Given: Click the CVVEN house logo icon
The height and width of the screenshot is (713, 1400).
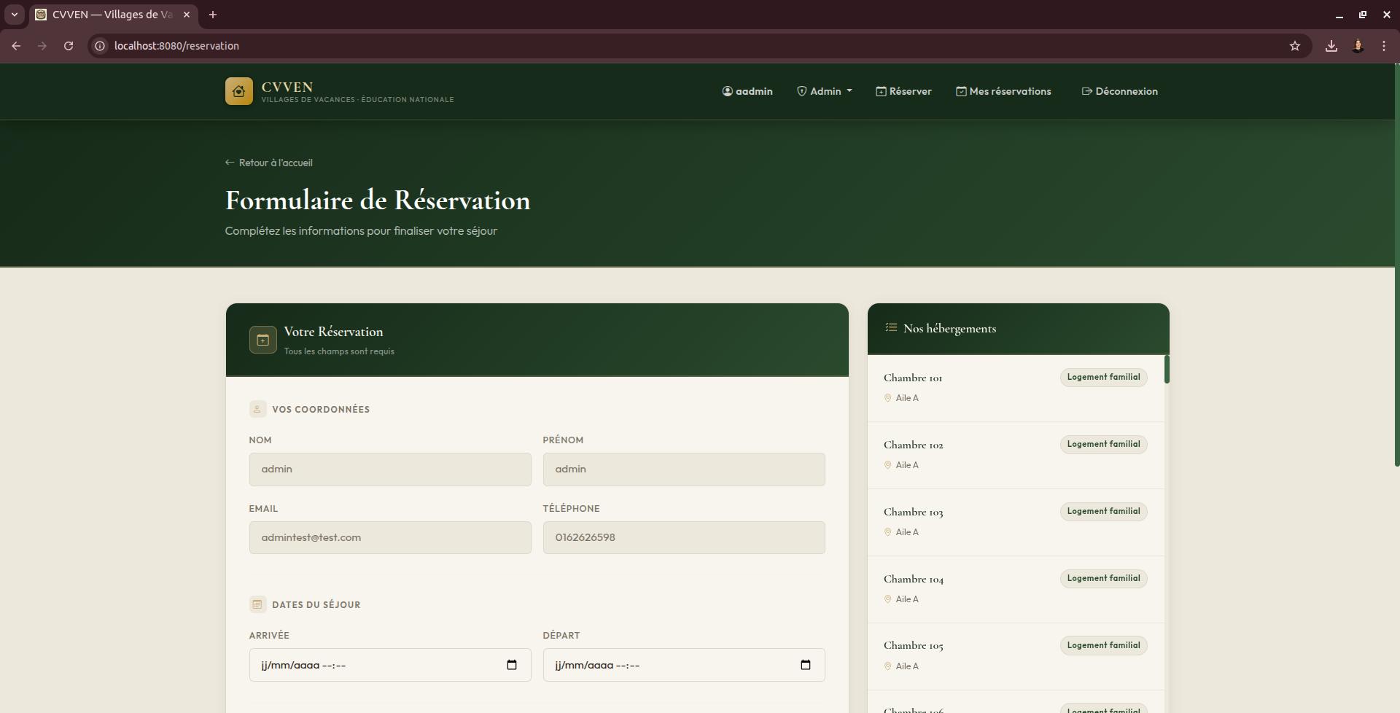Looking at the screenshot, I should point(238,91).
